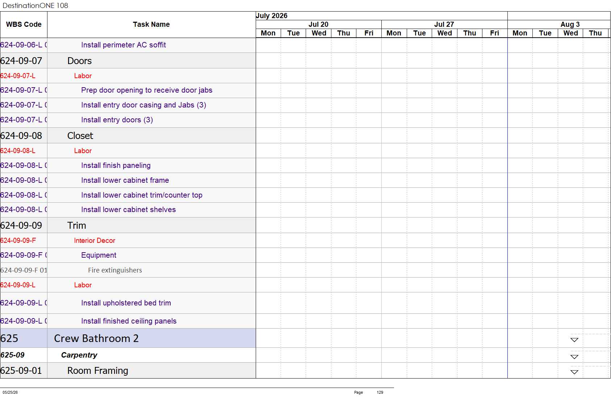Select the Doors summary task row
The width and height of the screenshot is (611, 397).
pyautogui.click(x=128, y=61)
